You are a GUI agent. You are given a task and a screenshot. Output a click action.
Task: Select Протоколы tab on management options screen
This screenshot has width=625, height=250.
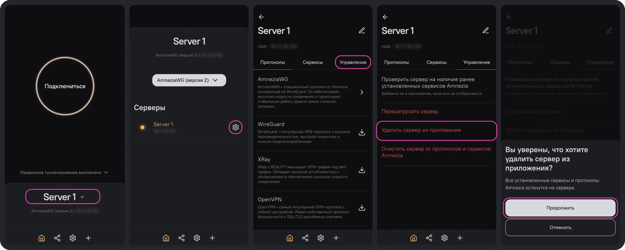coord(397,62)
